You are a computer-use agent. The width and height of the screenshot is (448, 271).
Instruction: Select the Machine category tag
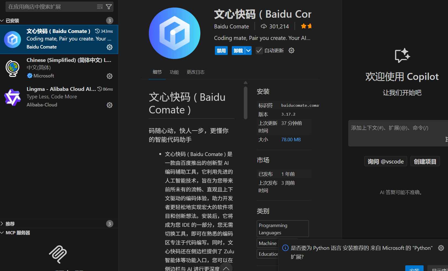coord(268,243)
